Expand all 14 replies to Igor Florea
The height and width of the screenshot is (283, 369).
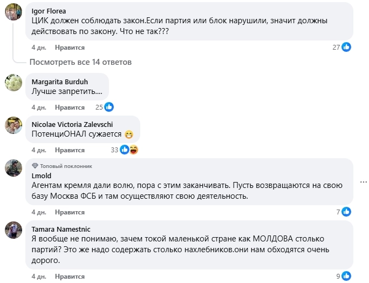(x=80, y=62)
